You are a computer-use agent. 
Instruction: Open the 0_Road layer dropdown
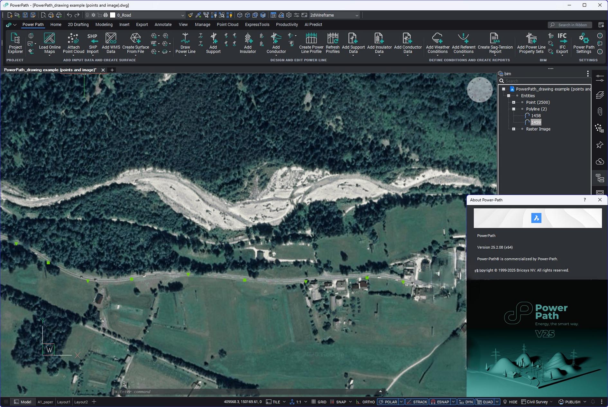coord(182,15)
